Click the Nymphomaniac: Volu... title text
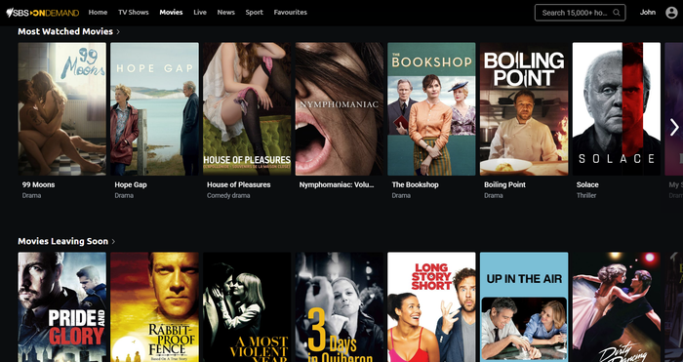 click(337, 184)
